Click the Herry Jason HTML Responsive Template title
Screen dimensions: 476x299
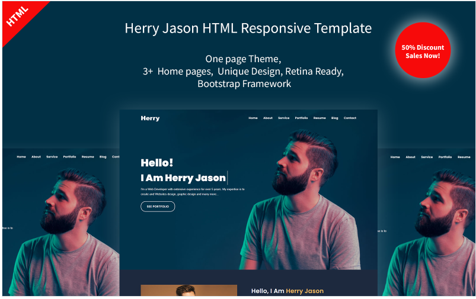tap(248, 28)
